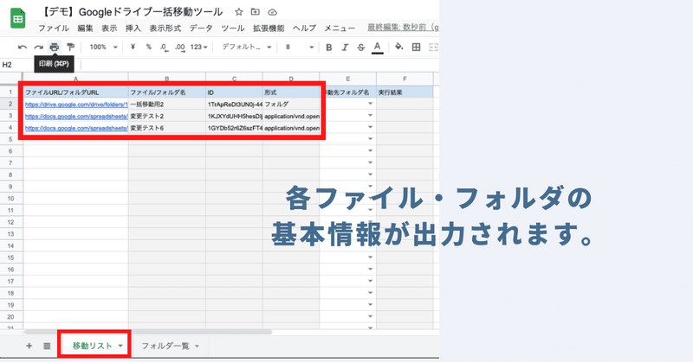Open destination folder dropdown in row 2
693x362 pixels.
[x=371, y=104]
